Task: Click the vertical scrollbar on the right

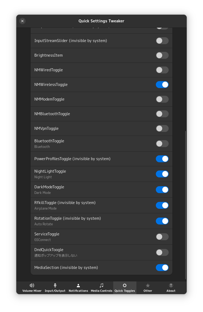Action: pos(185,205)
